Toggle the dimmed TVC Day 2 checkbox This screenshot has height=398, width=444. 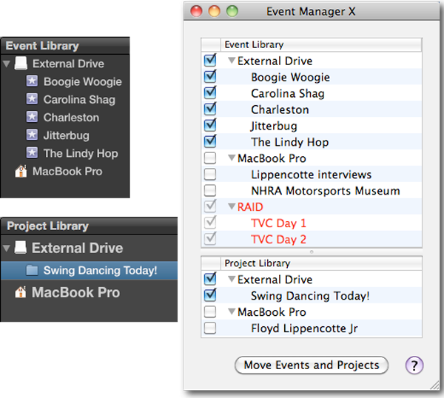click(x=210, y=239)
